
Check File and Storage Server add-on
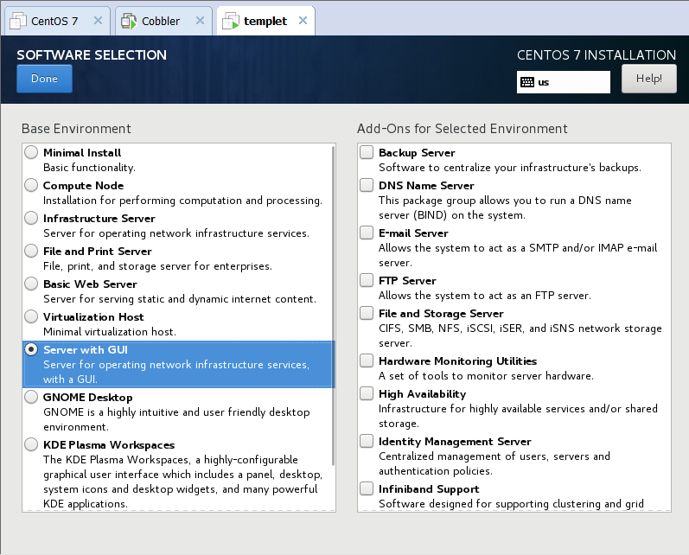367,313
